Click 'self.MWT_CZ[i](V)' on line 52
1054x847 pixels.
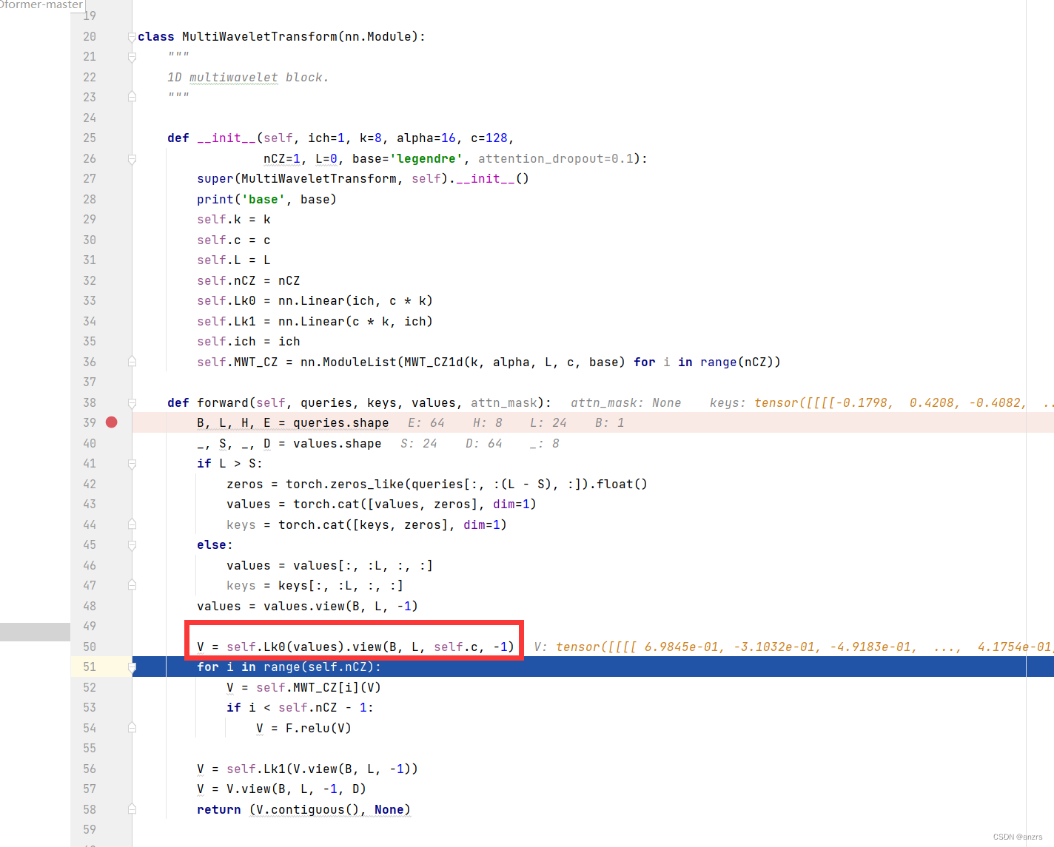319,687
